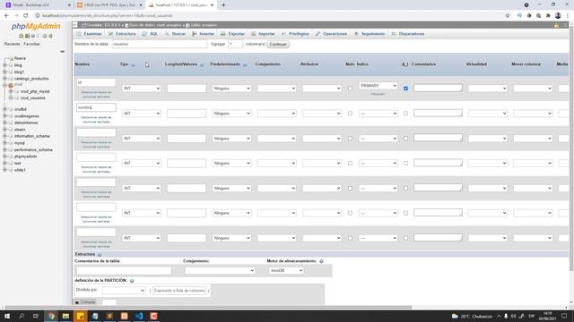Open the Cotejamiento dropdown for the nombre row
This screenshot has width=574, height=322.
[x=277, y=114]
